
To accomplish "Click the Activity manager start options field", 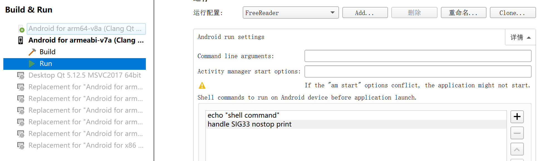I will [x=417, y=72].
